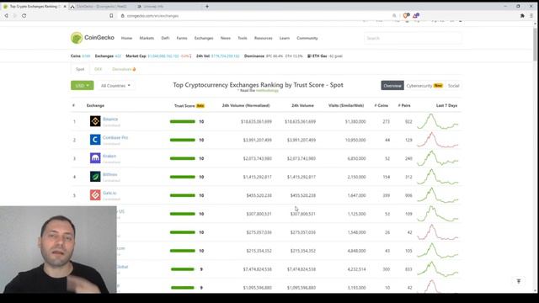Open the Gate.io exchange logo
539x303 pixels.
pos(95,195)
